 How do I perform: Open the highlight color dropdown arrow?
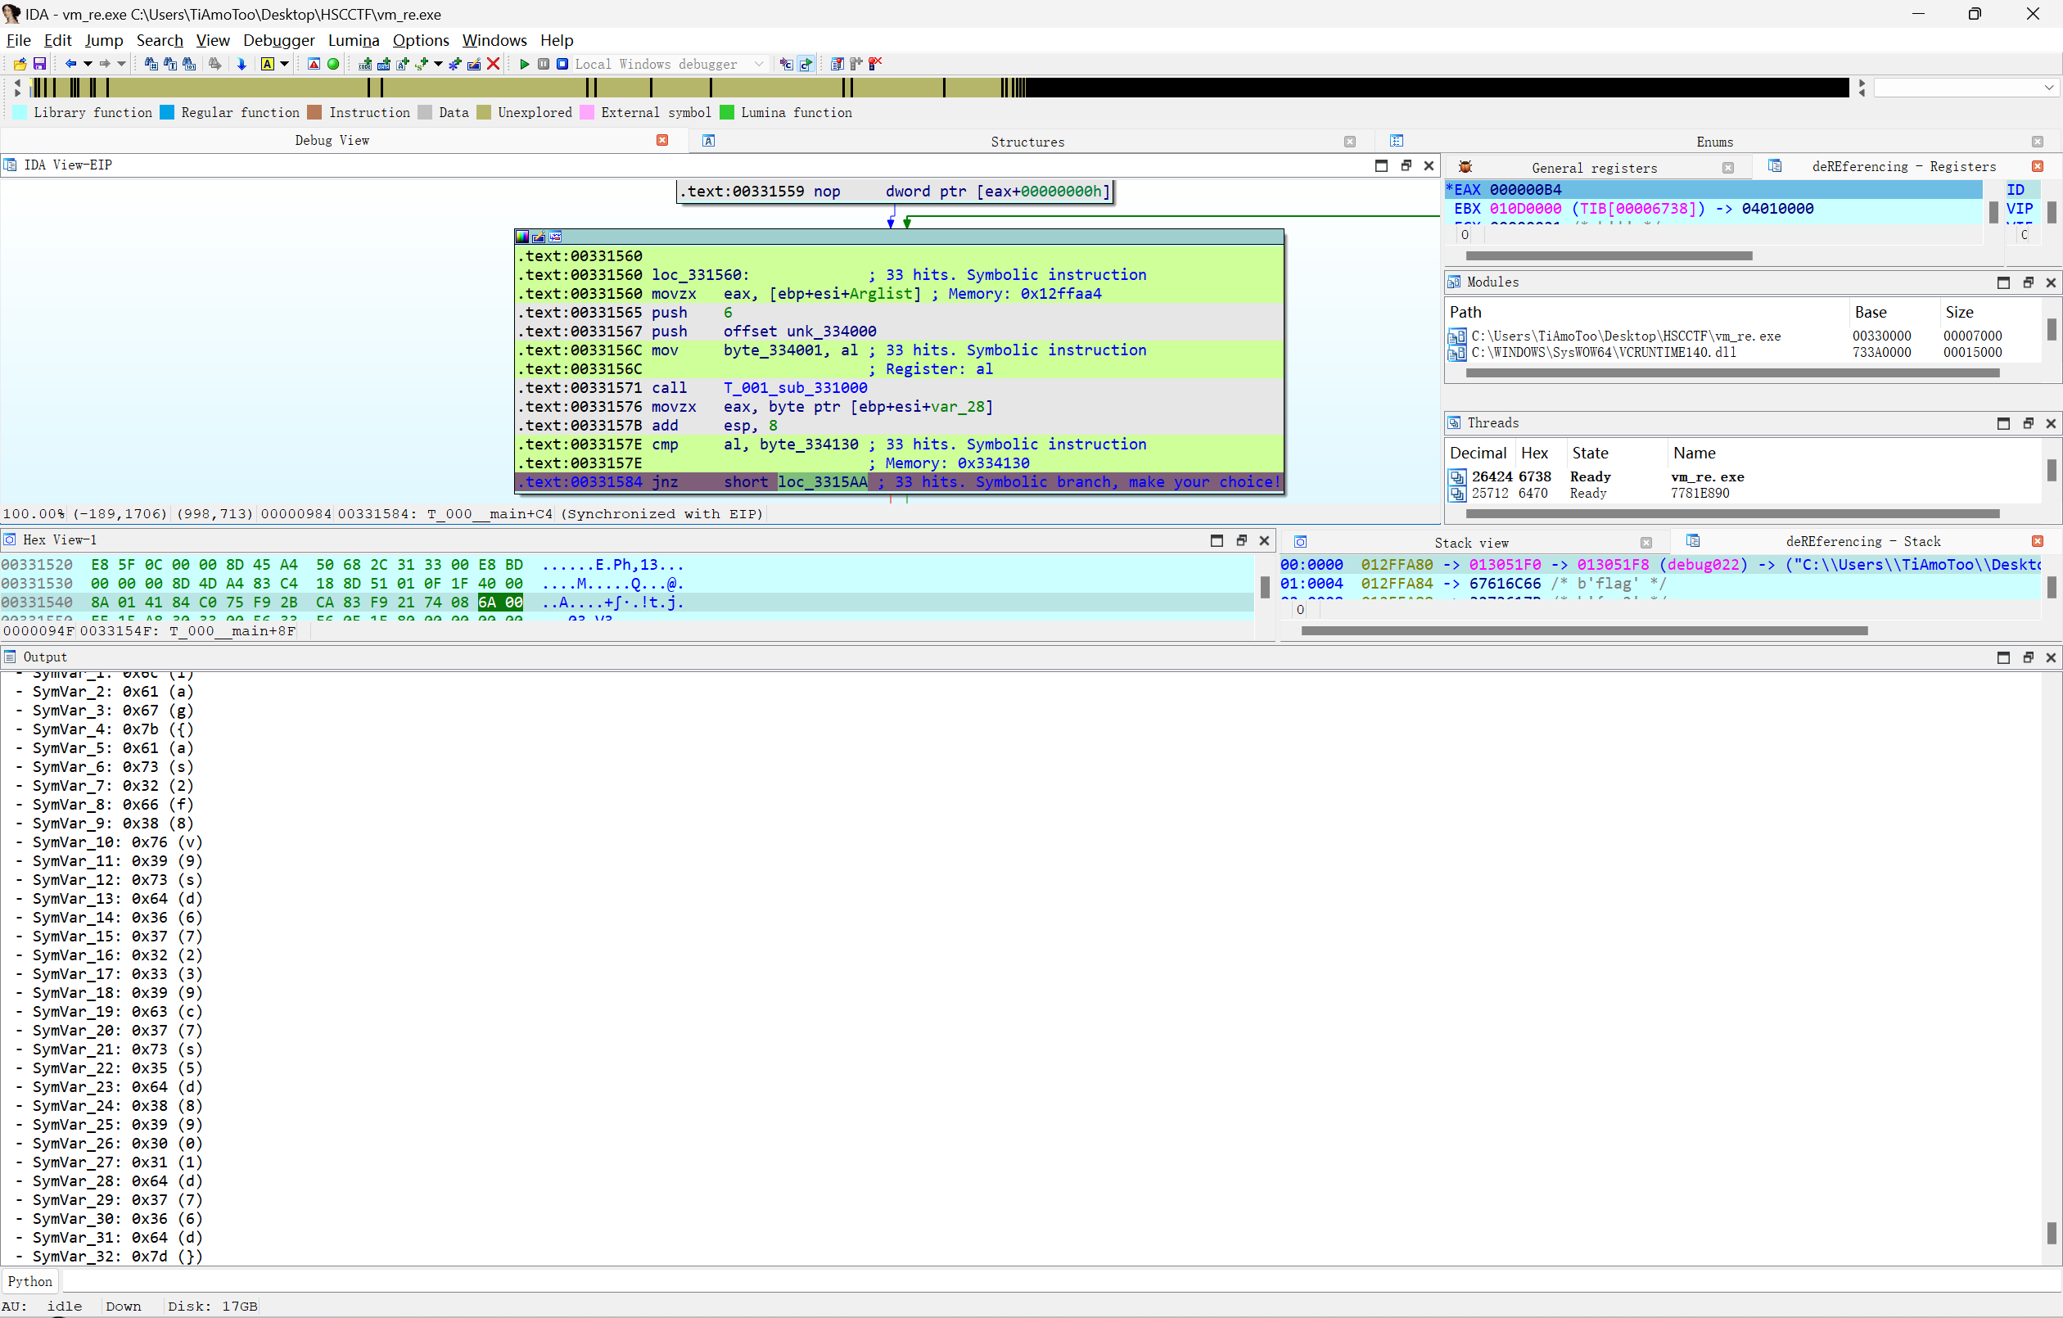pos(284,65)
